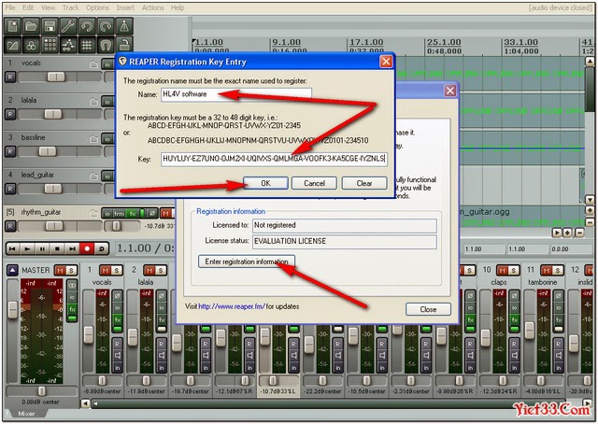Toggle the snap magnet toolbar icon
This screenshot has height=424, width=598.
point(106,45)
